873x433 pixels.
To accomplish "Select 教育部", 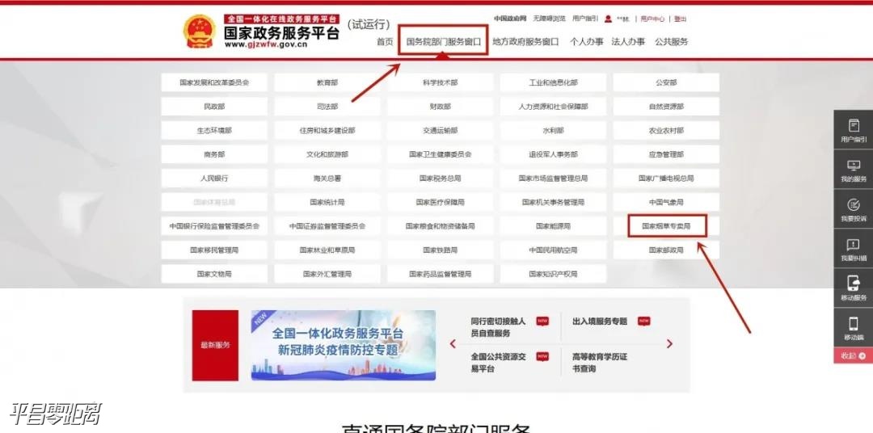I will [327, 82].
